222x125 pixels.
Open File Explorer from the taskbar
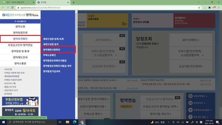click(68, 122)
